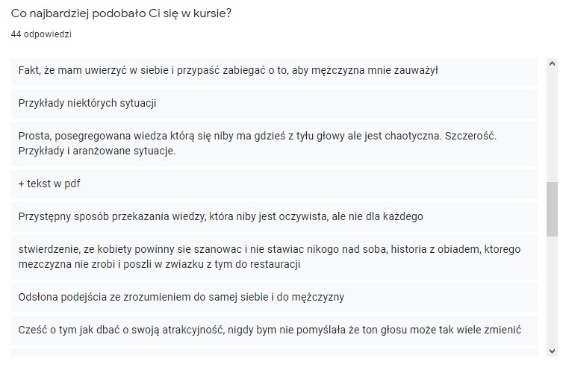Click the question title 'Co najbardziej podobało Ci się'

click(122, 13)
